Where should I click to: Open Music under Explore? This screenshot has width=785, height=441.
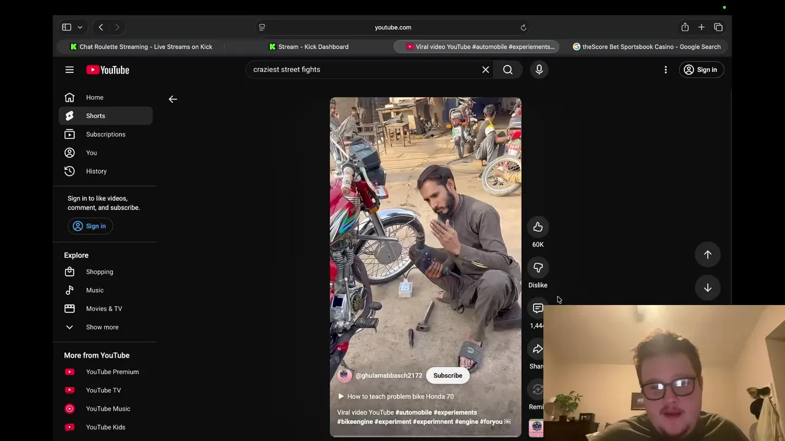pyautogui.click(x=105, y=290)
